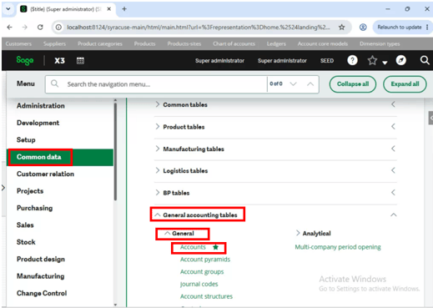Open Chart of accounts in top gray bar
Image resolution: width=433 pixels, height=308 pixels.
click(x=234, y=43)
